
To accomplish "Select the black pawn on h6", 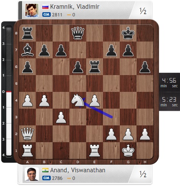I will [x=145, y=67].
